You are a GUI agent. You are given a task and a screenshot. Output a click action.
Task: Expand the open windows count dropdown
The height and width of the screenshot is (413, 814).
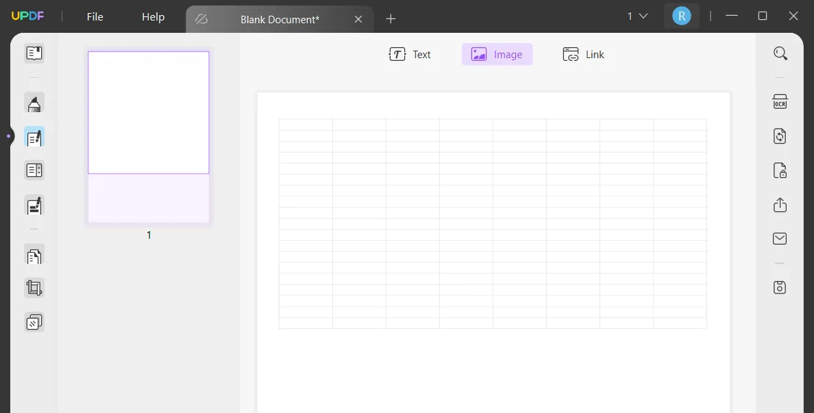(x=637, y=16)
